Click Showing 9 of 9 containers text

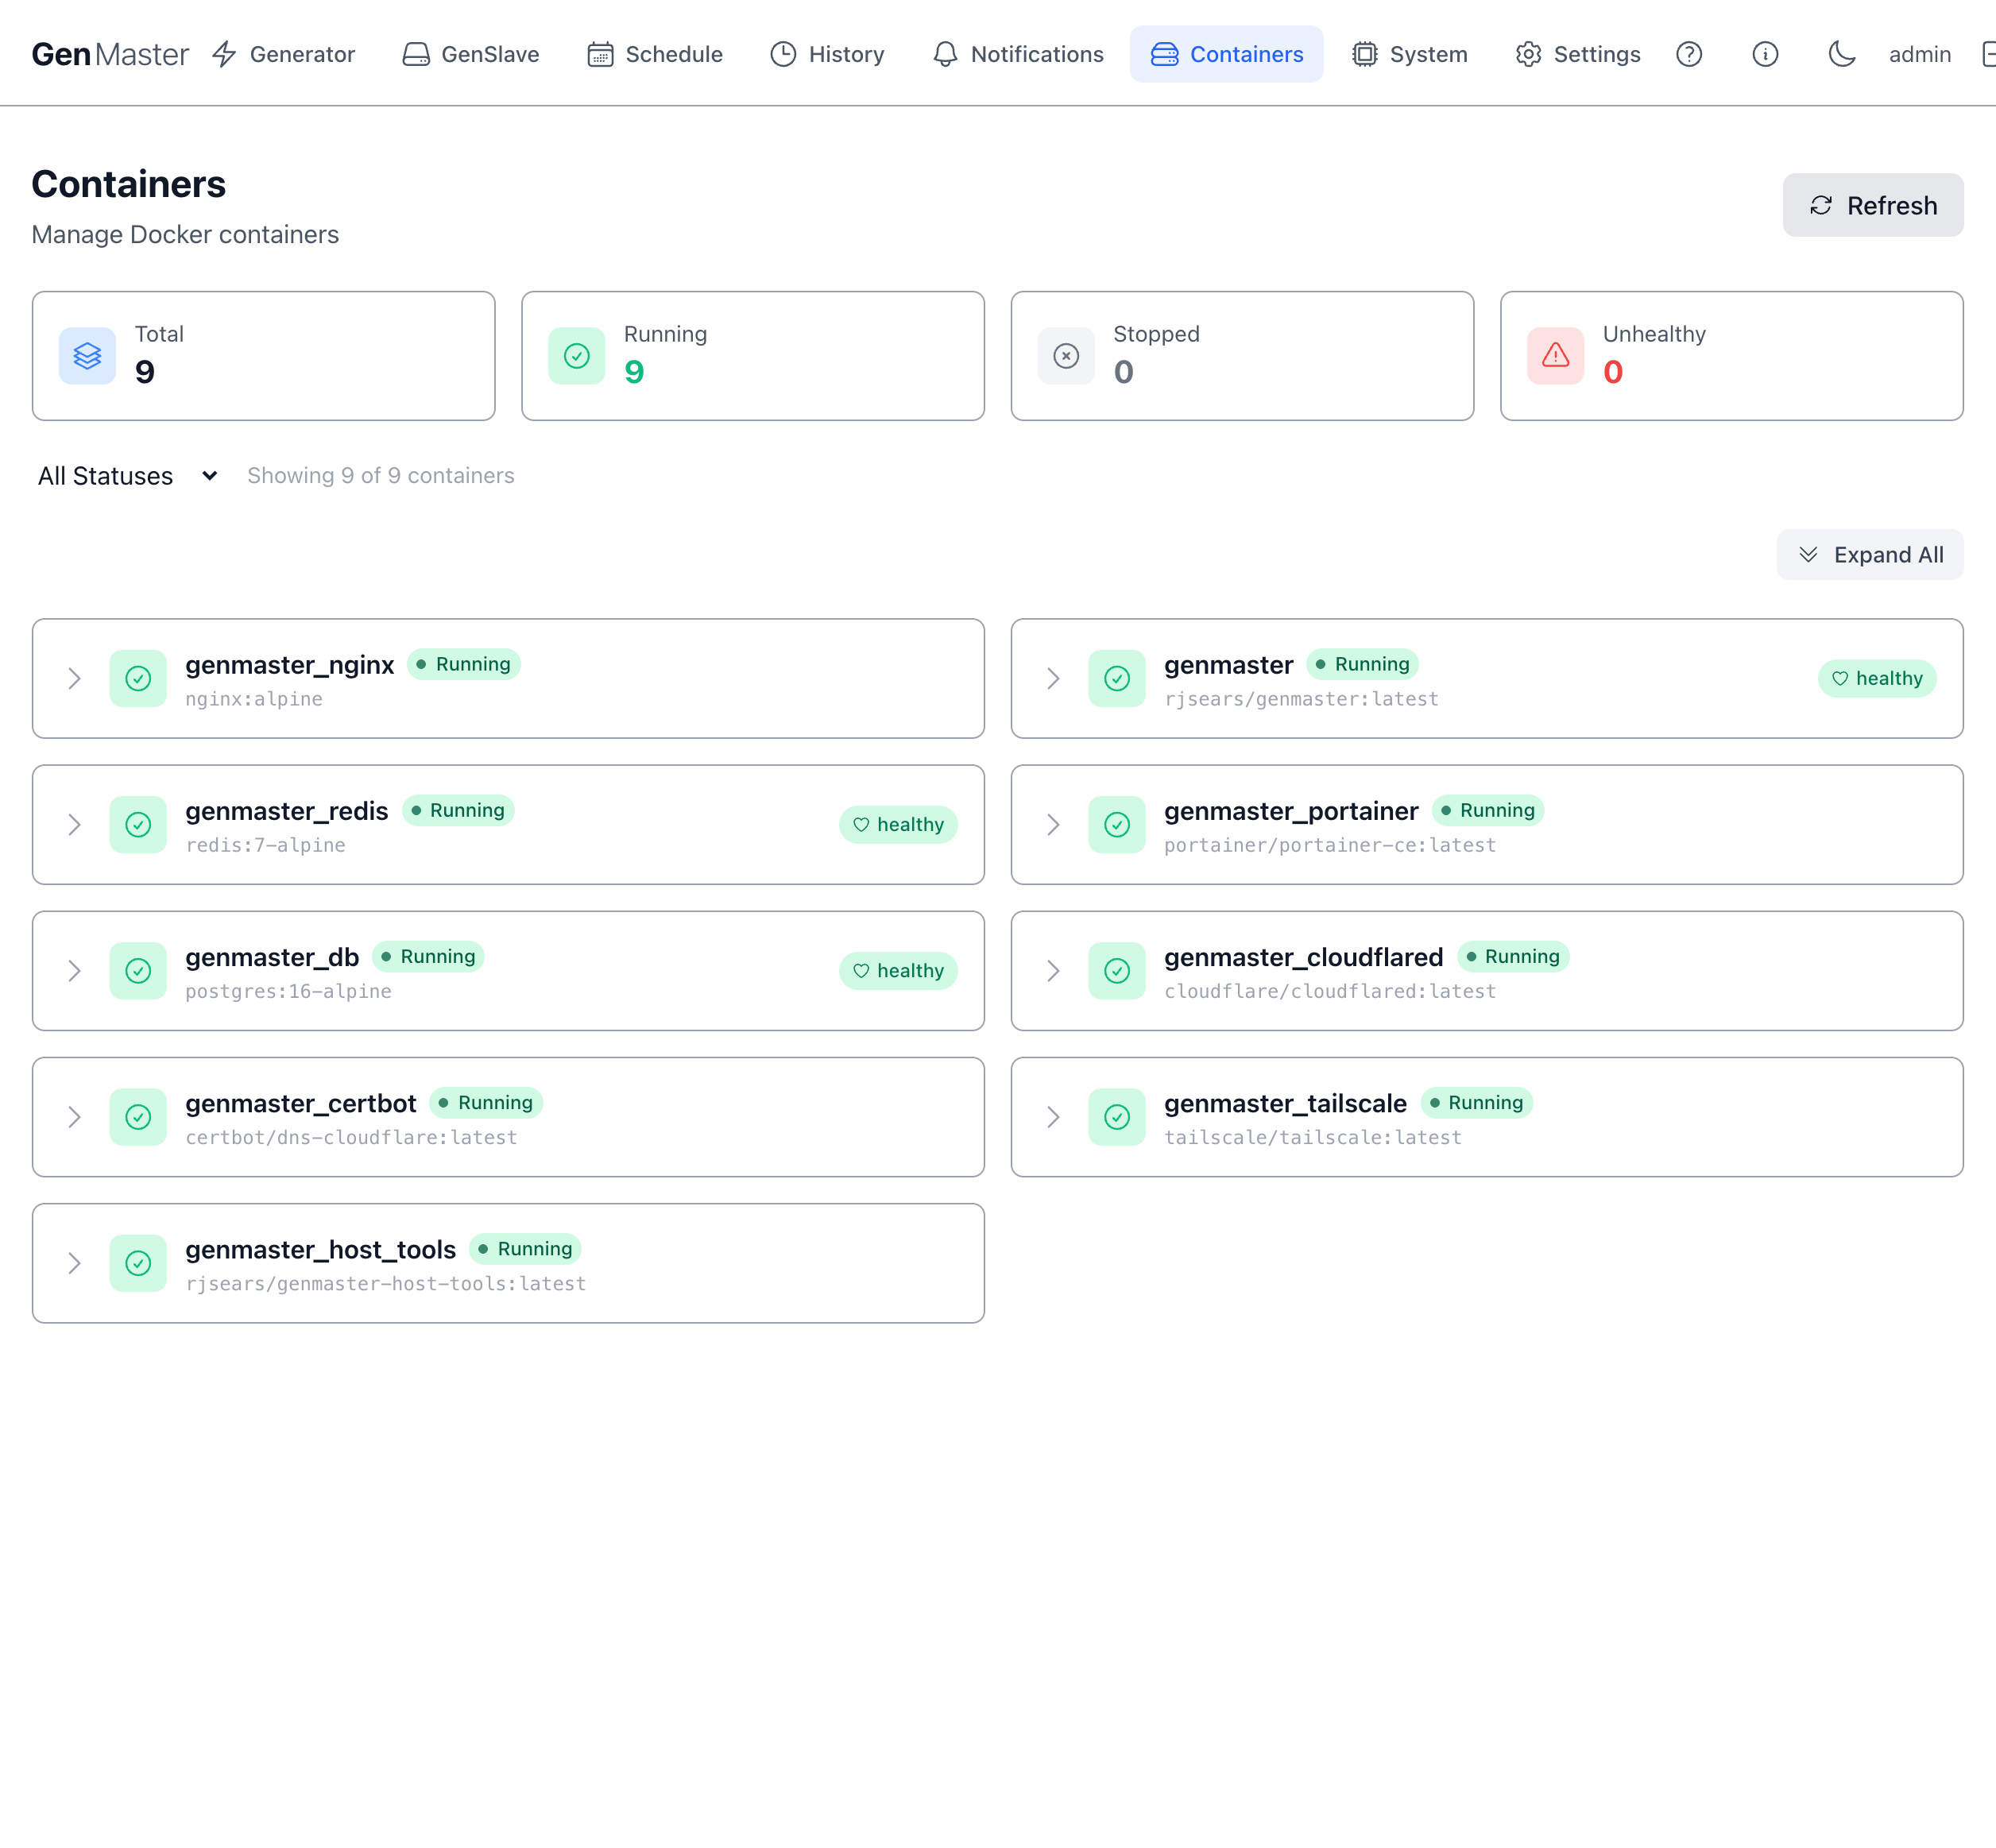tap(381, 476)
